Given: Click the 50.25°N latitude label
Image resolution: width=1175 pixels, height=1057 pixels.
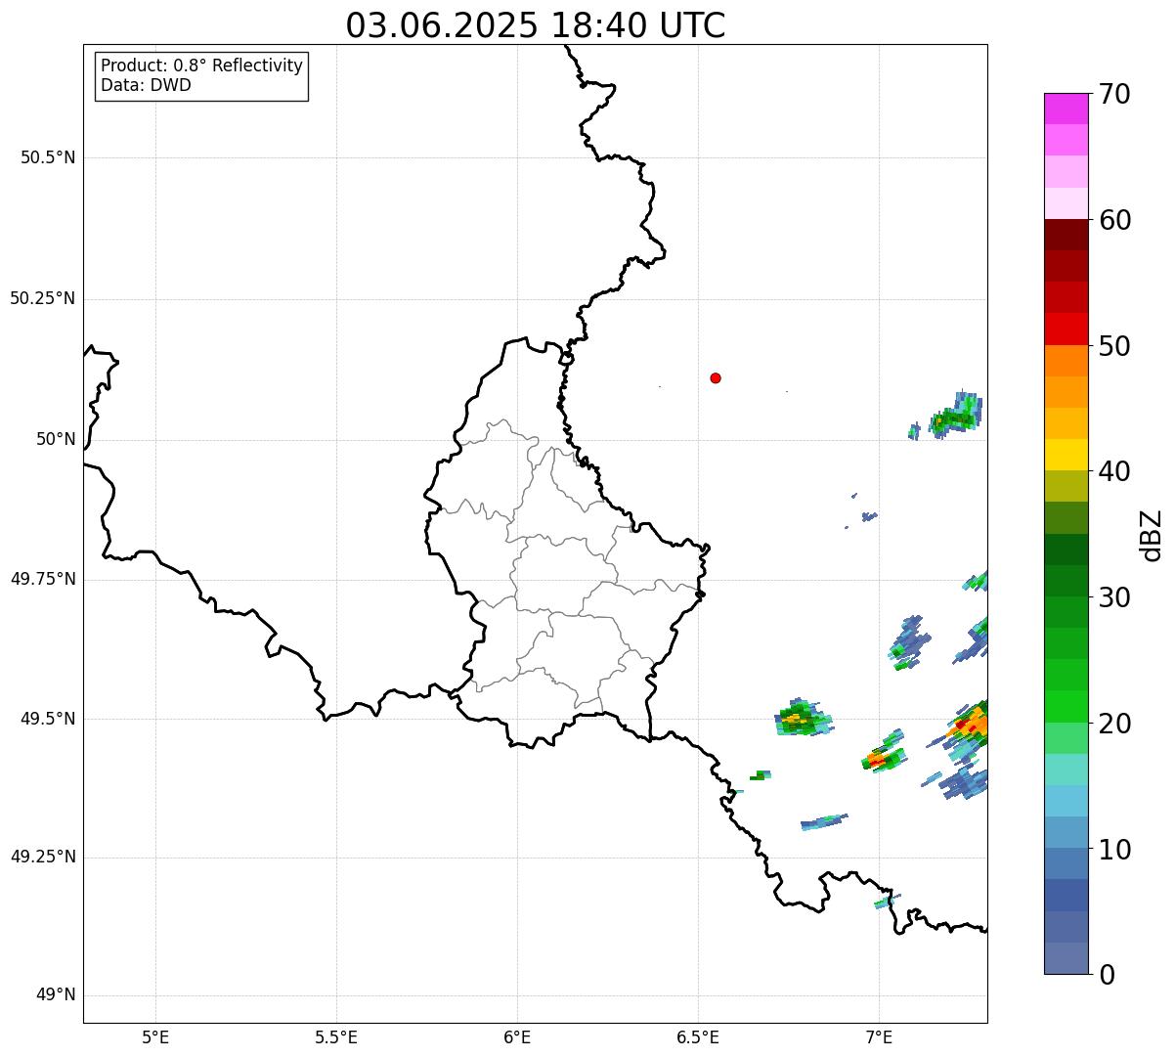Looking at the screenshot, I should click(x=43, y=298).
